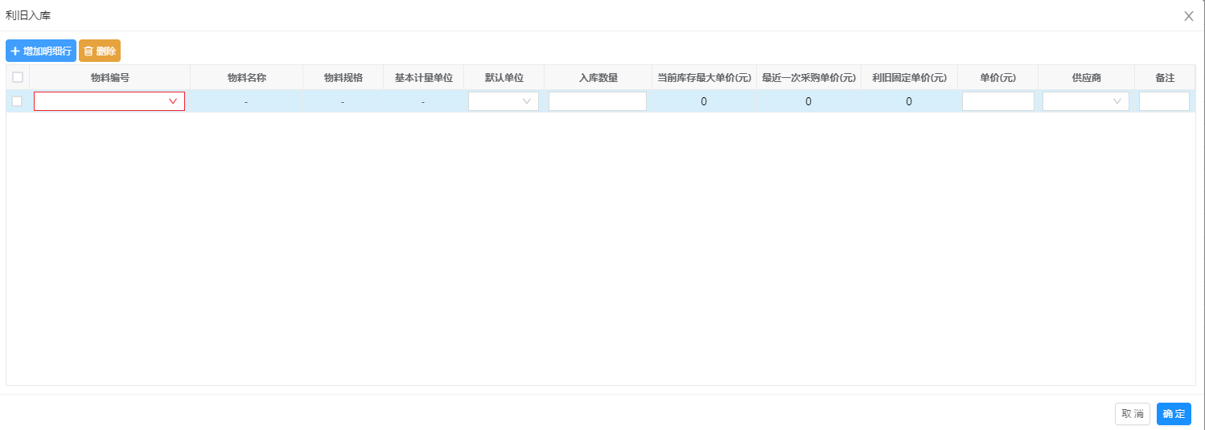Click the 备注 input field
Screen dimensions: 1205x430
tap(1164, 101)
